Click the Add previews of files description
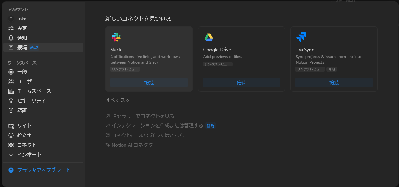This screenshot has height=187, width=399. pos(222,57)
